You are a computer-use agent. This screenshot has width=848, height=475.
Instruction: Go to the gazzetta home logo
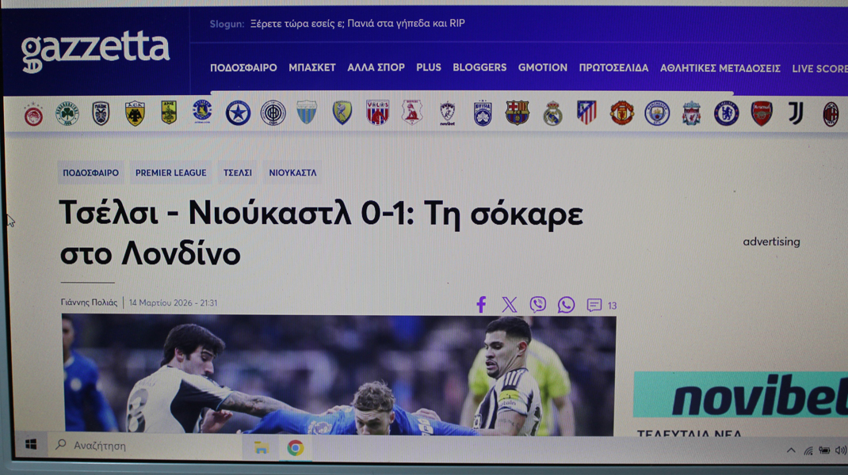[x=95, y=51]
